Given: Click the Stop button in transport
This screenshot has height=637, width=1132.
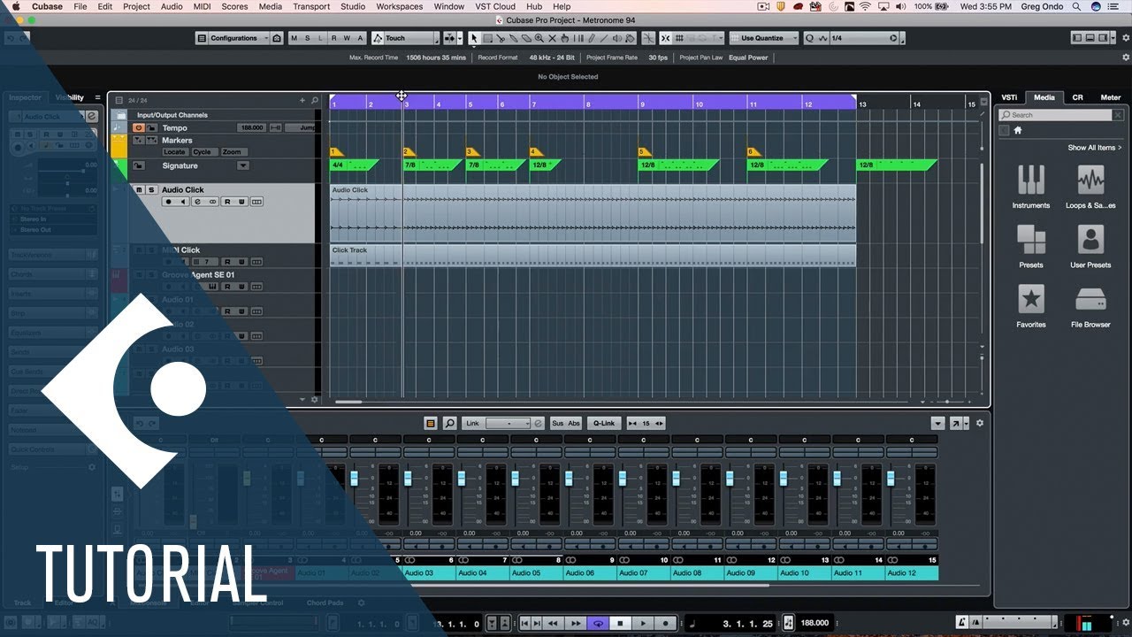Looking at the screenshot, I should coord(620,623).
